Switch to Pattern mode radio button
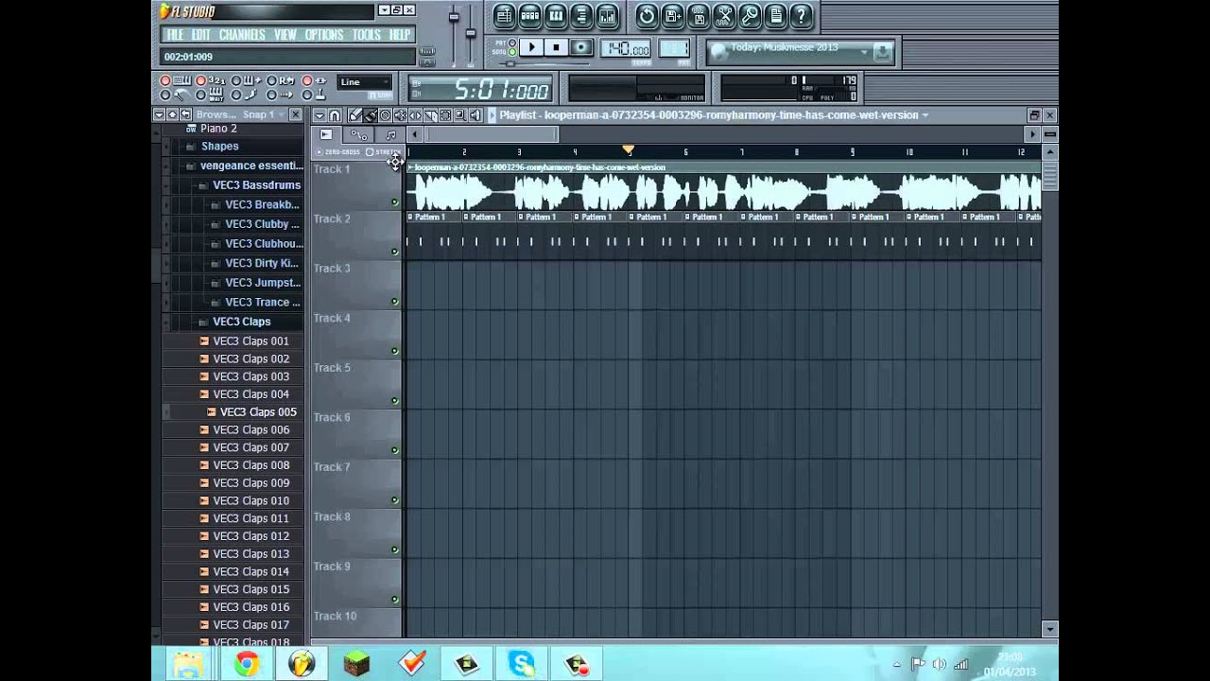This screenshot has width=1210, height=681. 512,43
